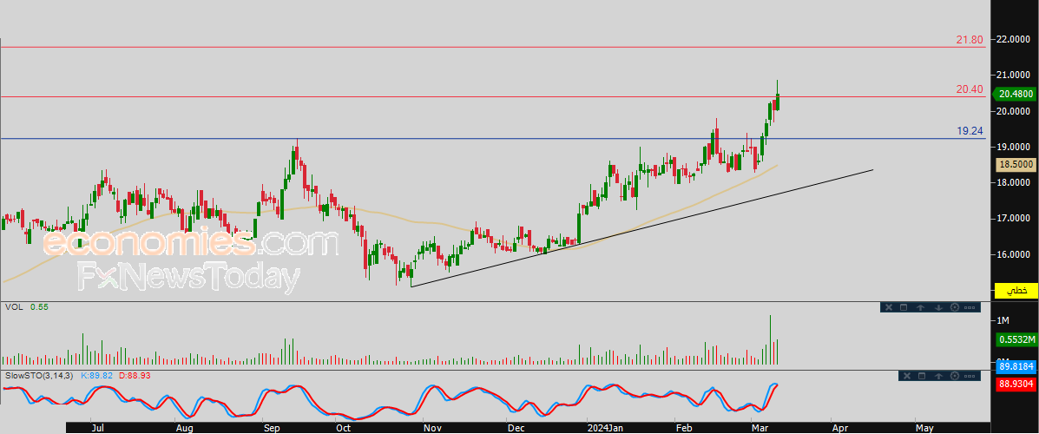This screenshot has width=1039, height=434.
Task: Open VOL indicator settings gear
Action: click(955, 307)
